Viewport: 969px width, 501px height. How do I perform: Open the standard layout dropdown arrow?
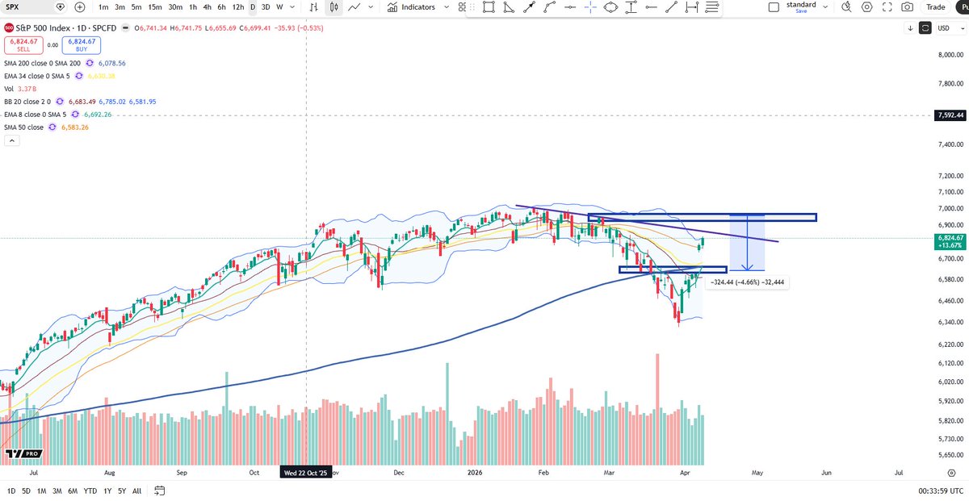tap(824, 7)
